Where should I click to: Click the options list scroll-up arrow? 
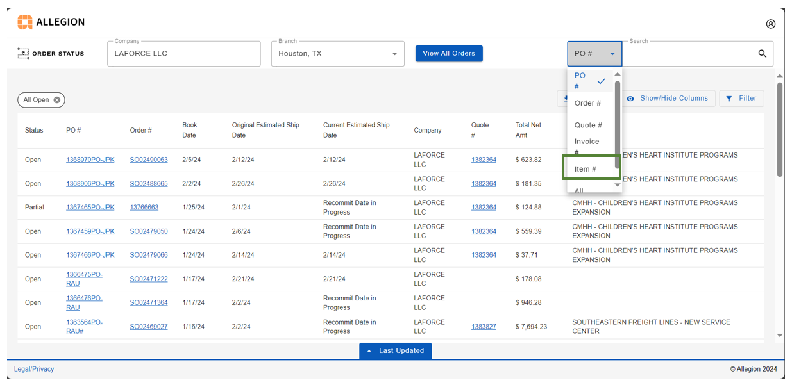[x=618, y=74]
